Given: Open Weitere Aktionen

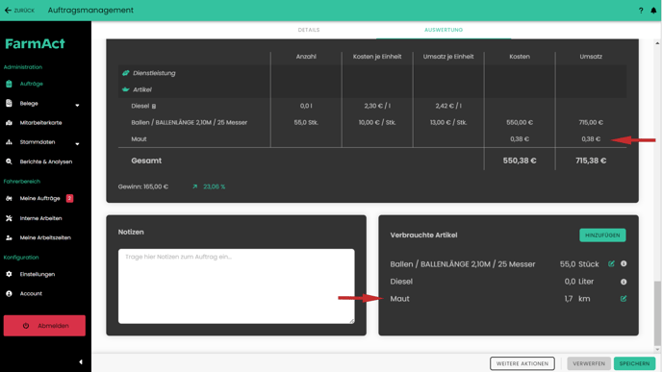Looking at the screenshot, I should click(522, 363).
